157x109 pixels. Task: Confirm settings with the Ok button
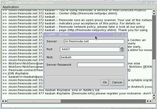coord(105,82)
